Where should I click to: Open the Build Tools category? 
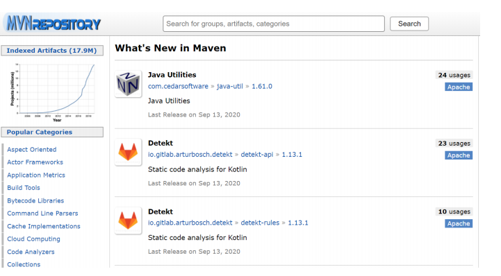(x=24, y=188)
